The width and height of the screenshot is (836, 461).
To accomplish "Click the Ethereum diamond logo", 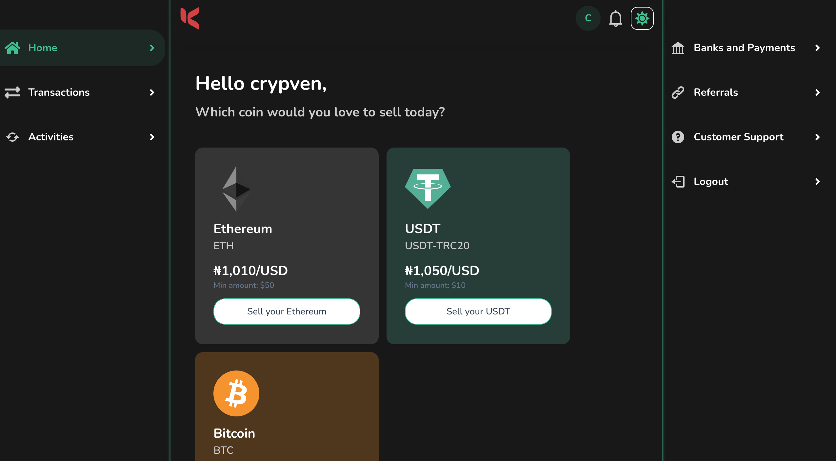I will tap(236, 190).
